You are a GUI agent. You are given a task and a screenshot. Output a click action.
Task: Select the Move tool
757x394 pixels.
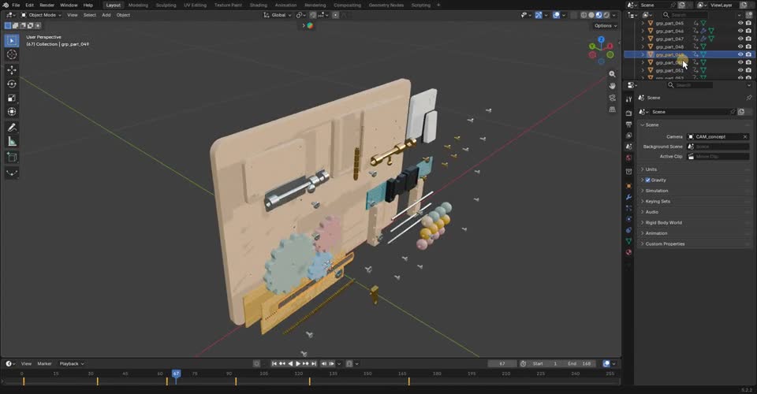click(x=12, y=70)
